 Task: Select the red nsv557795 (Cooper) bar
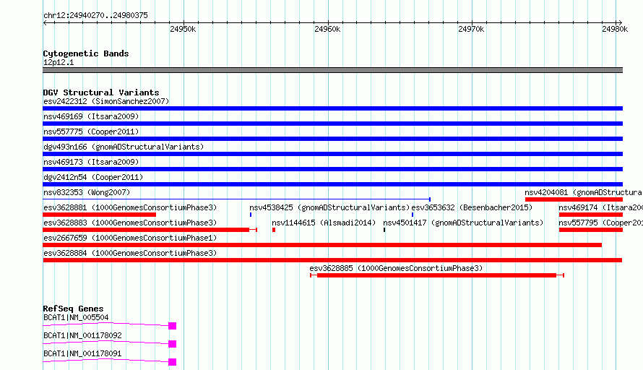click(591, 230)
